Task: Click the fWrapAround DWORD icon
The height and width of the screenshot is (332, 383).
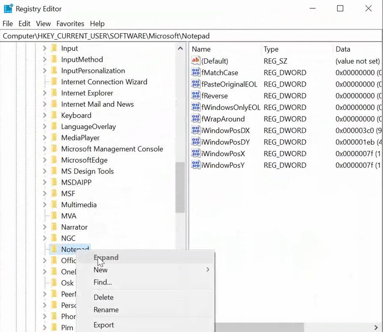Action: 195,119
